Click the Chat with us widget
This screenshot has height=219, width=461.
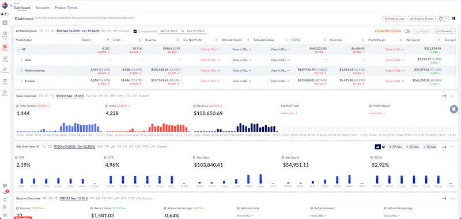pyautogui.click(x=22, y=217)
